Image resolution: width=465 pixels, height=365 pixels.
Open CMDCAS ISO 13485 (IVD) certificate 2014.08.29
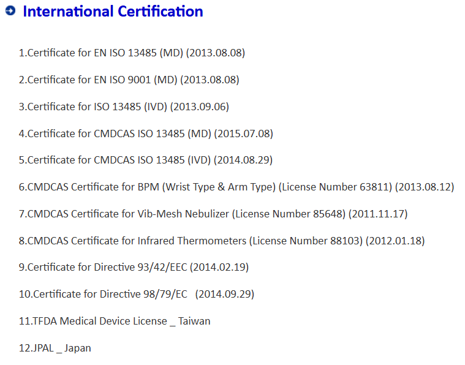point(146,160)
